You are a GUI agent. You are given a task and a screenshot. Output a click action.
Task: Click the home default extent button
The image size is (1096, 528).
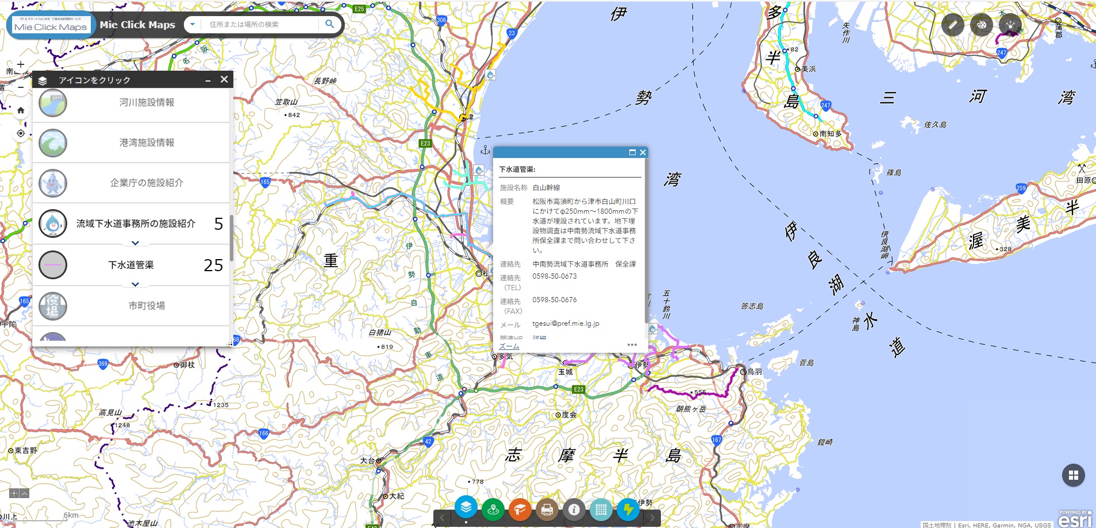pyautogui.click(x=21, y=110)
